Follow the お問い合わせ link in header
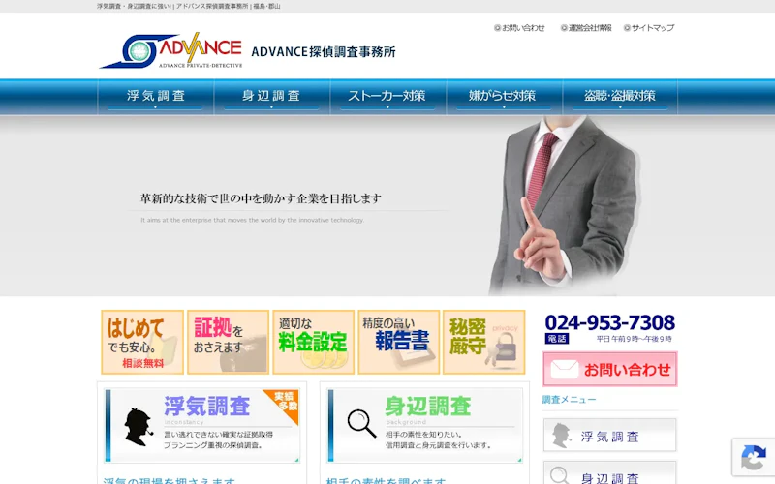This screenshot has width=775, height=484. 519,28
